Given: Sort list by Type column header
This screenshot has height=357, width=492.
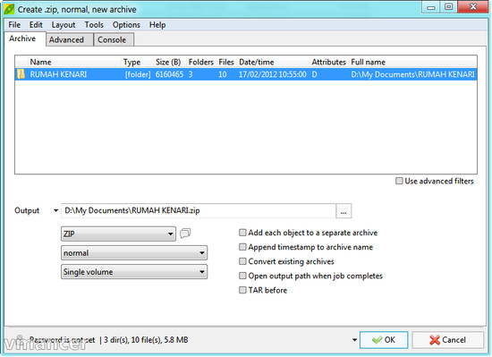Looking at the screenshot, I should click(138, 62).
